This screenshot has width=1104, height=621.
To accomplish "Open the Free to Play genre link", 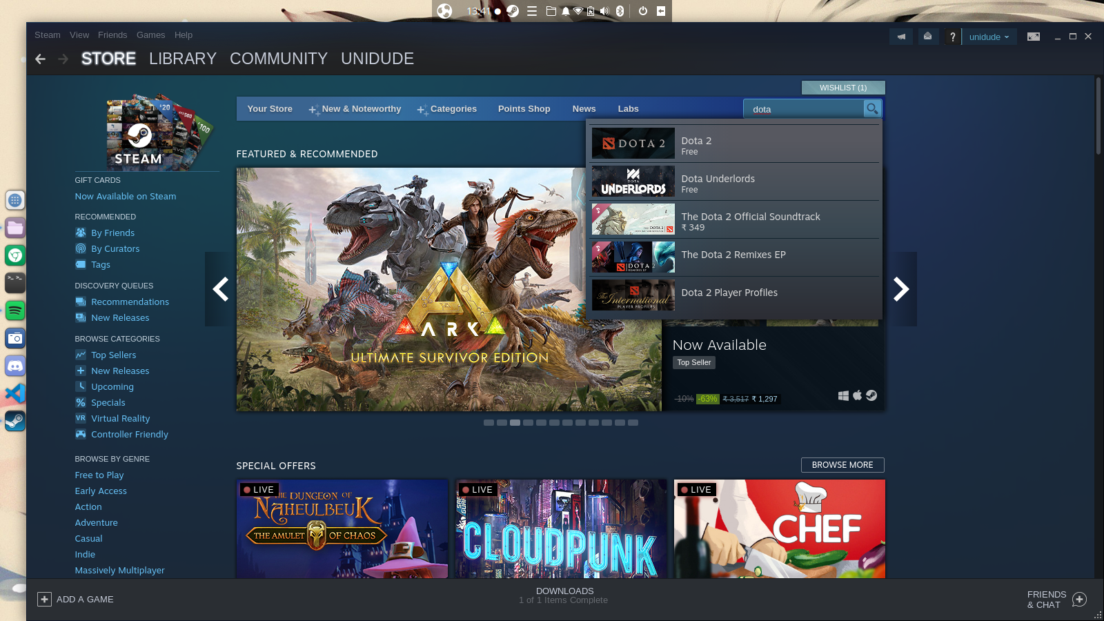I will [99, 475].
